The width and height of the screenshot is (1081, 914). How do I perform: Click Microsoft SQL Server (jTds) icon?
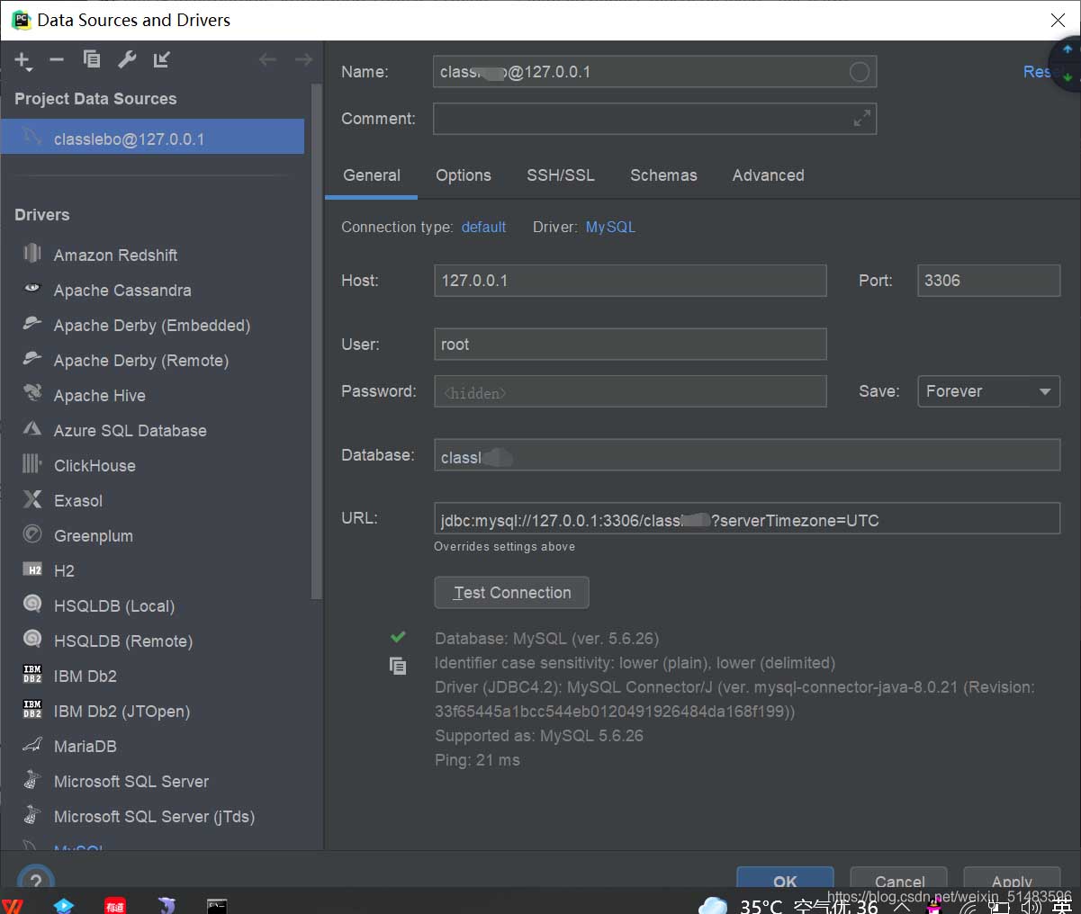coord(32,815)
